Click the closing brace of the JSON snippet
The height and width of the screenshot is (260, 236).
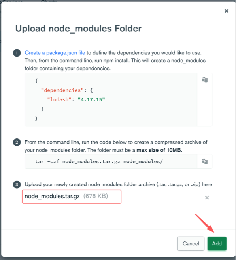click(x=36, y=119)
